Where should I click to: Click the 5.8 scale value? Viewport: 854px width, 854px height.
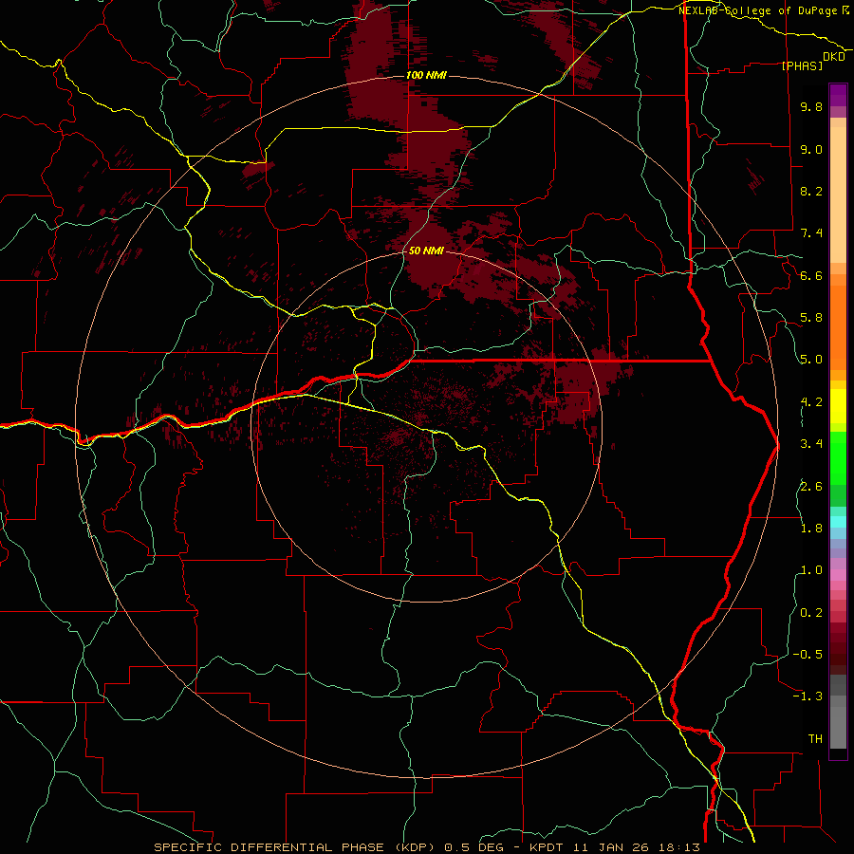[811, 318]
